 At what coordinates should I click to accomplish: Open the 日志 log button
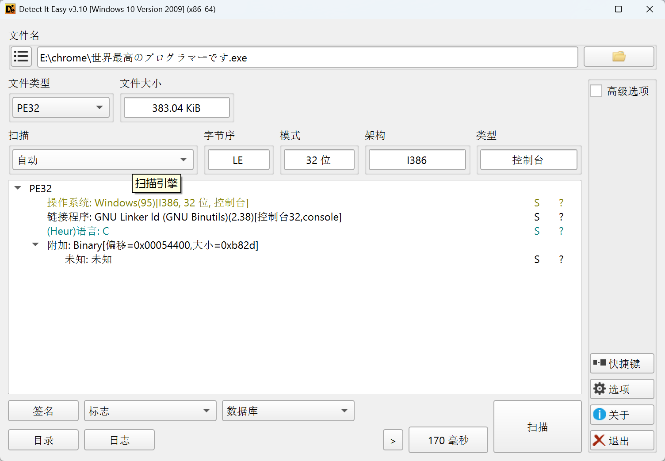click(119, 440)
